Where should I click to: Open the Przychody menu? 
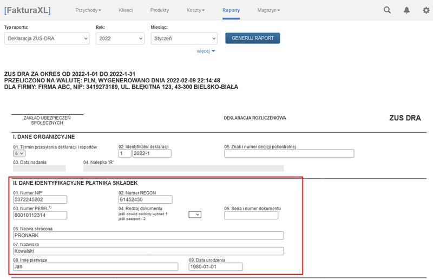point(88,10)
